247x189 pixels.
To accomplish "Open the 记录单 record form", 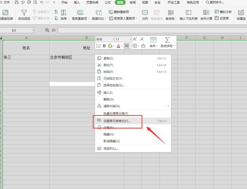I will point(222,18).
